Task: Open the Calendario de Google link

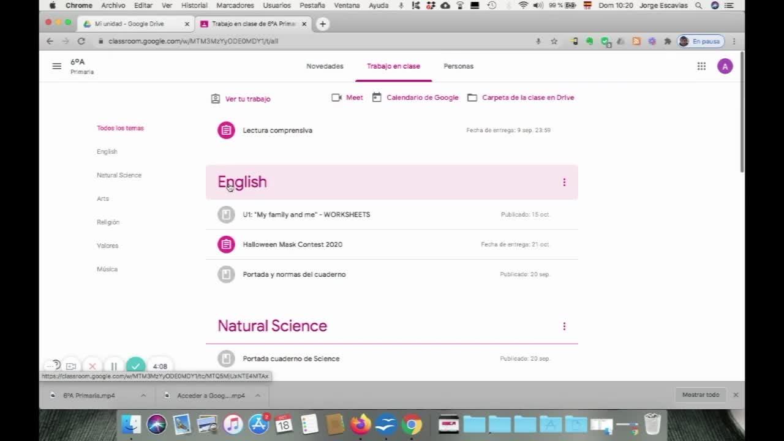Action: tap(423, 97)
